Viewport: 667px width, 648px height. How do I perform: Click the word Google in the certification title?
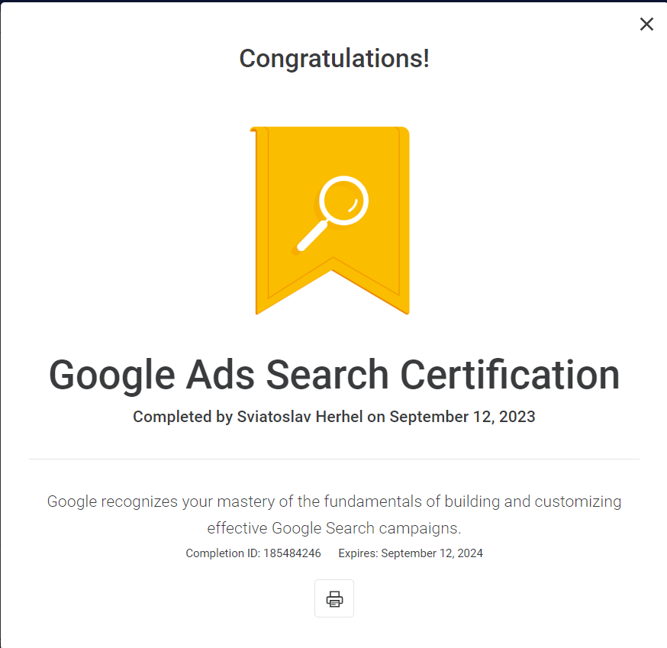tap(112, 375)
